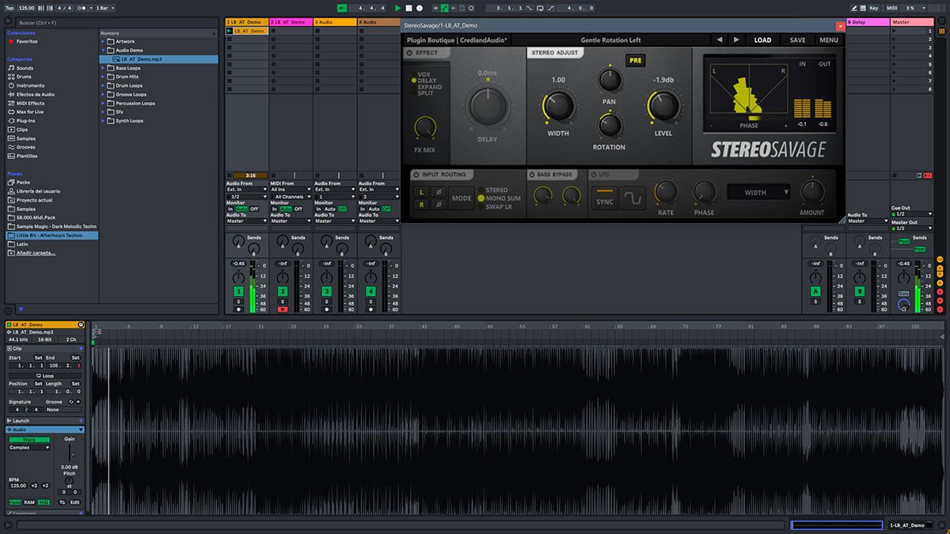Select the 3 Audio track header
Viewport: 950px width, 534px height.
pos(335,22)
